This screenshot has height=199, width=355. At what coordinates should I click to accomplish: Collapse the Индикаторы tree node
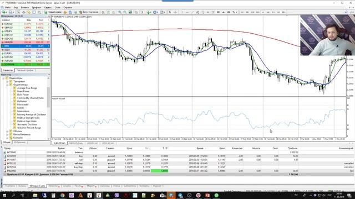pyautogui.click(x=3, y=78)
